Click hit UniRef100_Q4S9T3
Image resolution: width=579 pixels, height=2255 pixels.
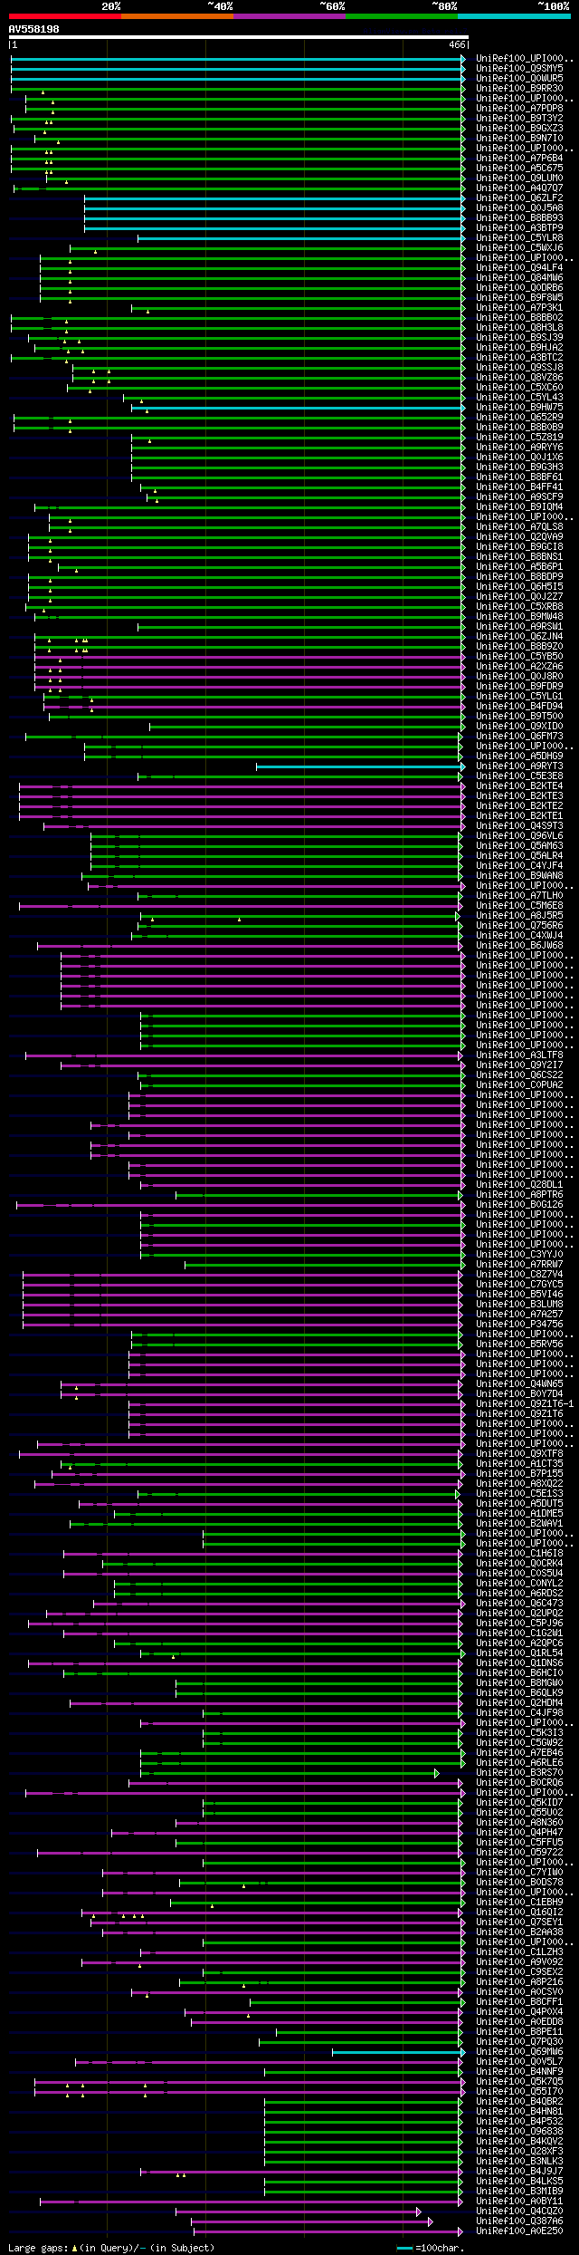click(519, 825)
